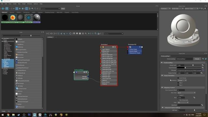
Task: Open Shader Ball dropdown in Material Viewer
Action: click(x=177, y=9)
